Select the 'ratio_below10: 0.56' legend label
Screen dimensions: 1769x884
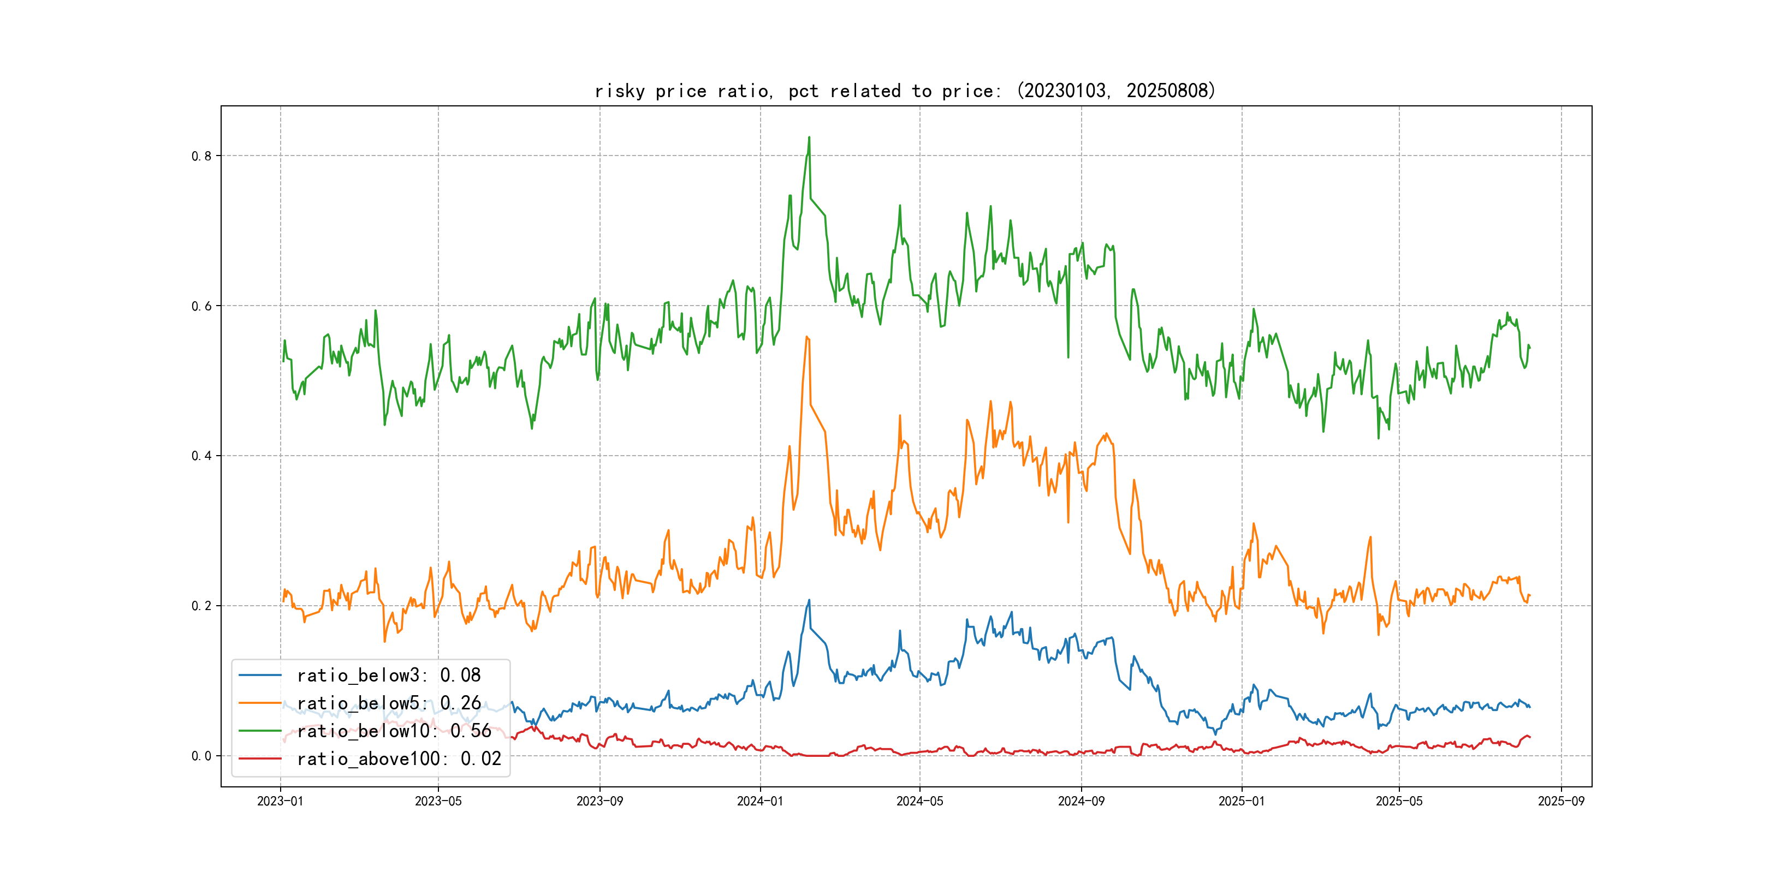[x=394, y=731]
